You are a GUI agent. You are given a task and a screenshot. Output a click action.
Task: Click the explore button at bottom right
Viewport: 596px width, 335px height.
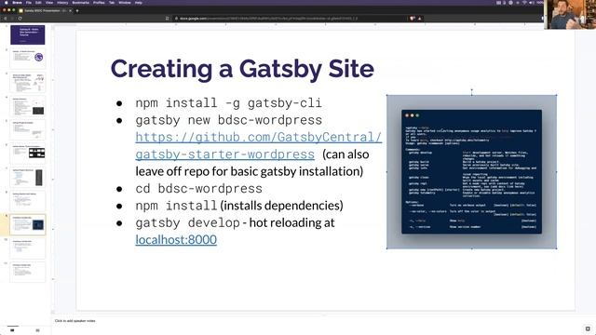pos(588,328)
